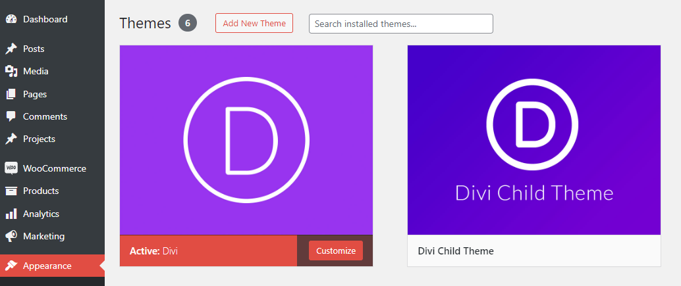Click the Analytics bar chart icon
The image size is (681, 286).
pyautogui.click(x=11, y=214)
